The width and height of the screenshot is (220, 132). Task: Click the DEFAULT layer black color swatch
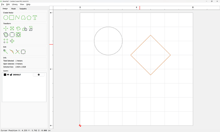(5, 75)
